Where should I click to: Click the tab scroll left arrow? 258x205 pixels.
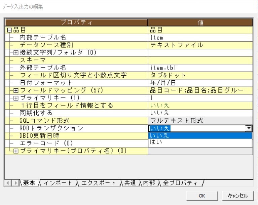coord(8,183)
